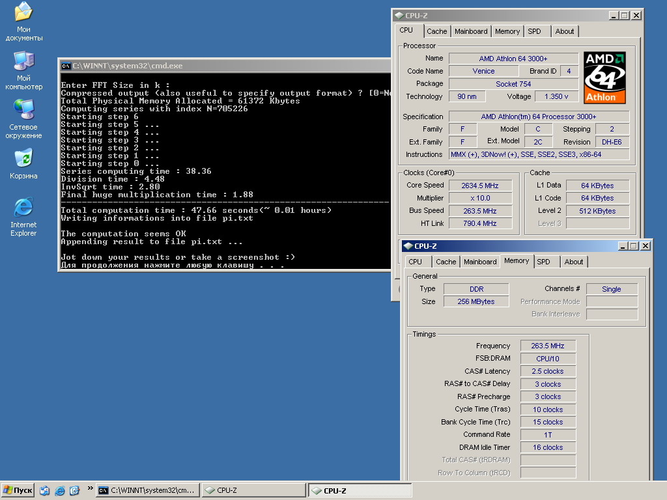Screen dimensions: 667x500
Task: Open the Пуск start menu
Action: [18, 490]
